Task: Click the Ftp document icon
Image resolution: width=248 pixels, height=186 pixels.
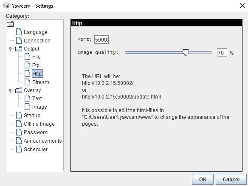Action: tap(27, 65)
